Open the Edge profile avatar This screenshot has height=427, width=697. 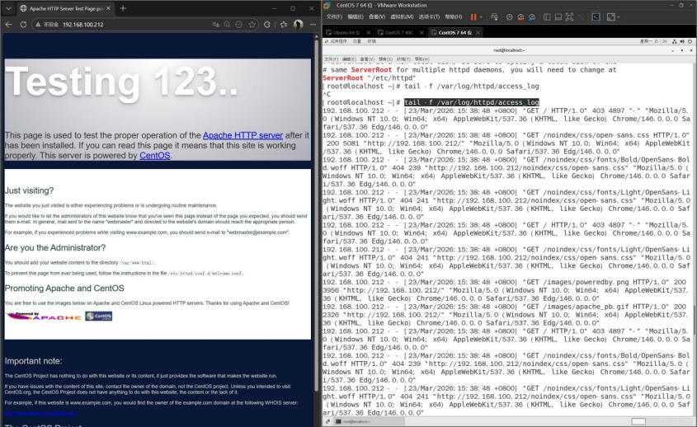299,25
